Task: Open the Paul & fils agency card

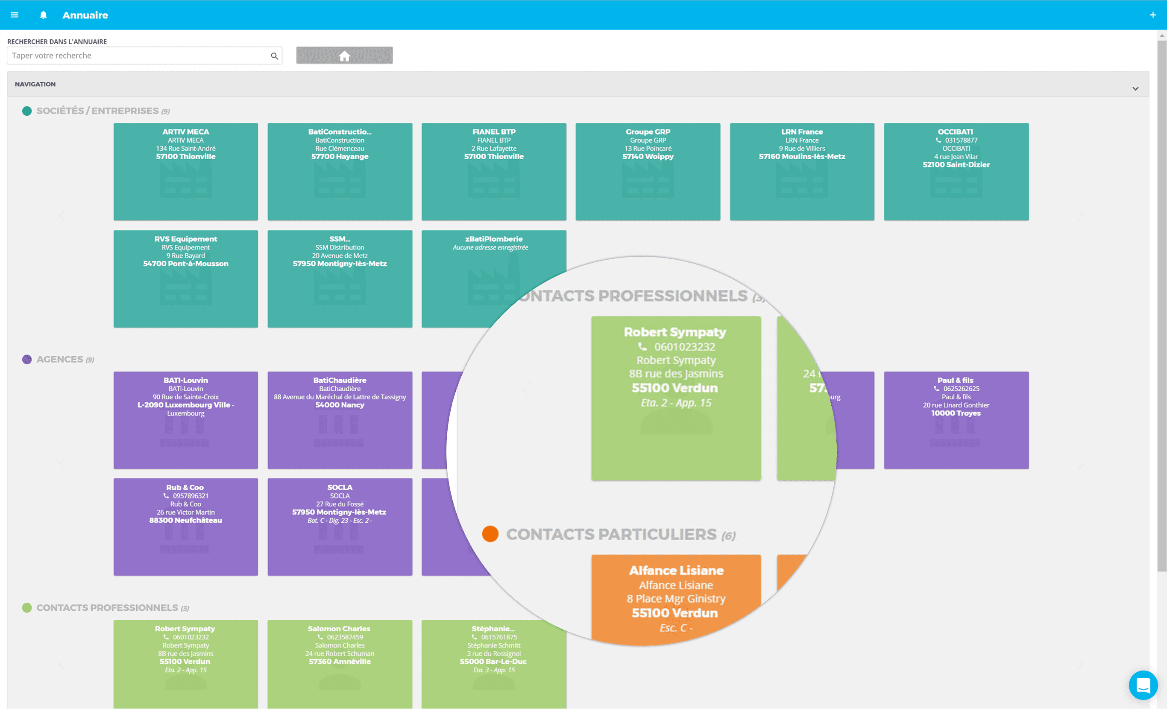Action: (x=956, y=421)
